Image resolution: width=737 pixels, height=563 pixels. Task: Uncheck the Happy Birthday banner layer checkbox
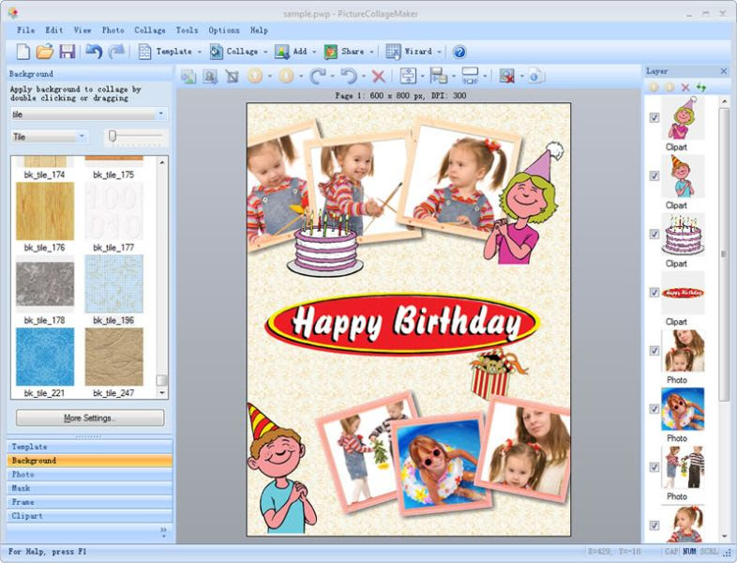(x=654, y=293)
